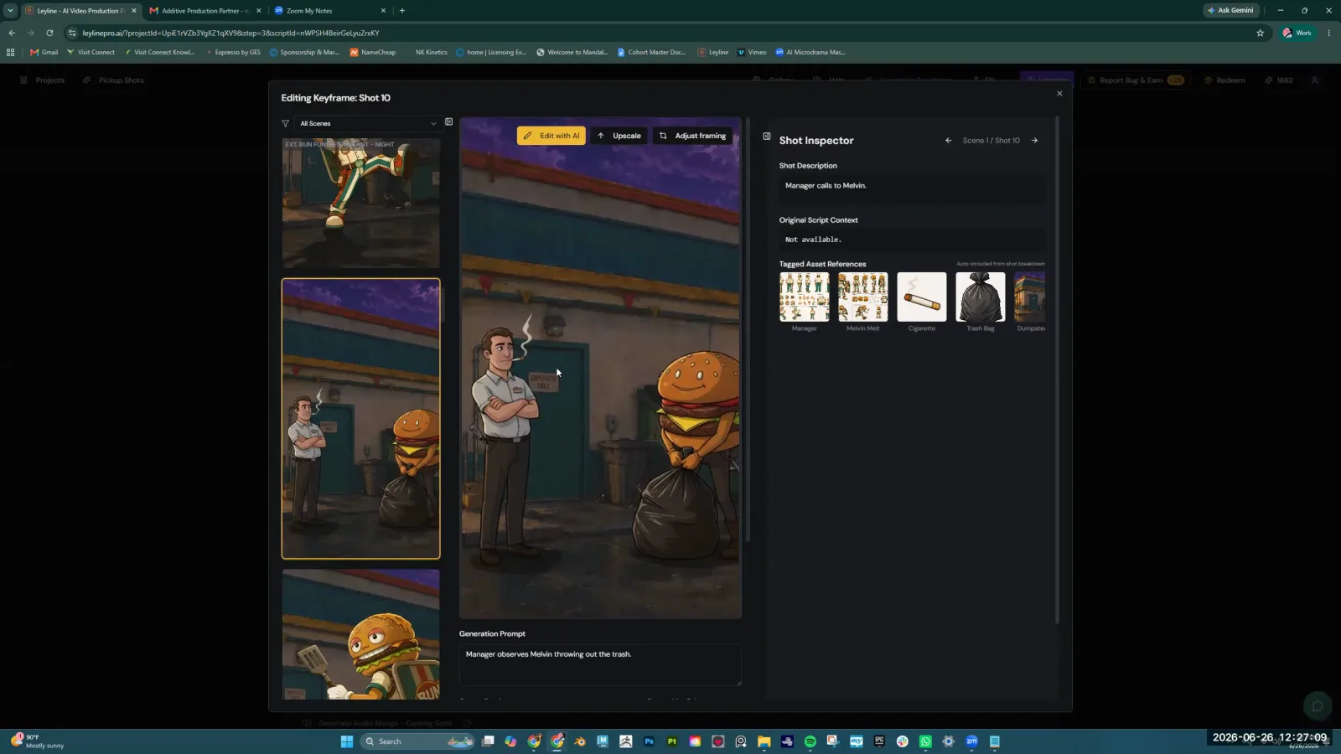Screen dimensions: 1341x754
Task: Open Substance Painter from the taskbar
Action: (672, 741)
